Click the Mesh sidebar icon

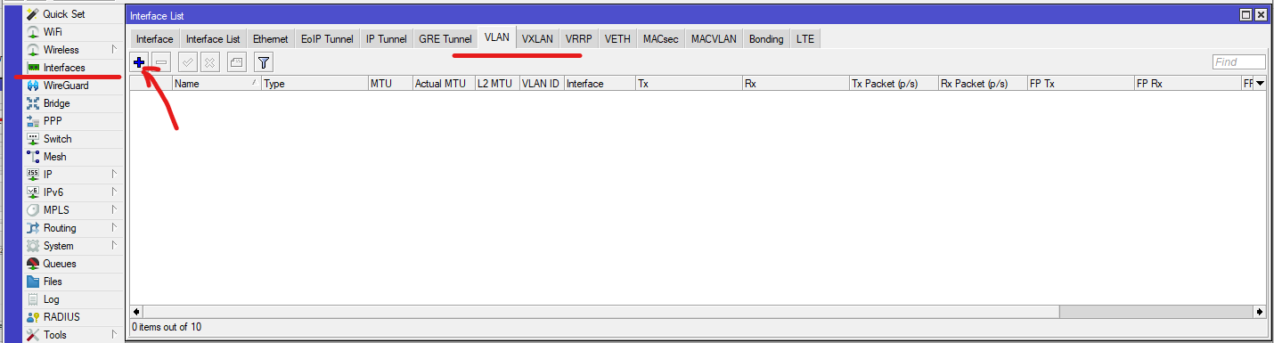tap(33, 157)
